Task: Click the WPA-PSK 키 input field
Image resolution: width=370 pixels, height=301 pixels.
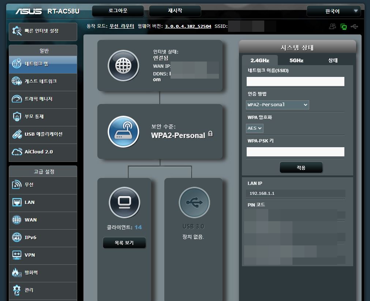Action: [x=295, y=152]
